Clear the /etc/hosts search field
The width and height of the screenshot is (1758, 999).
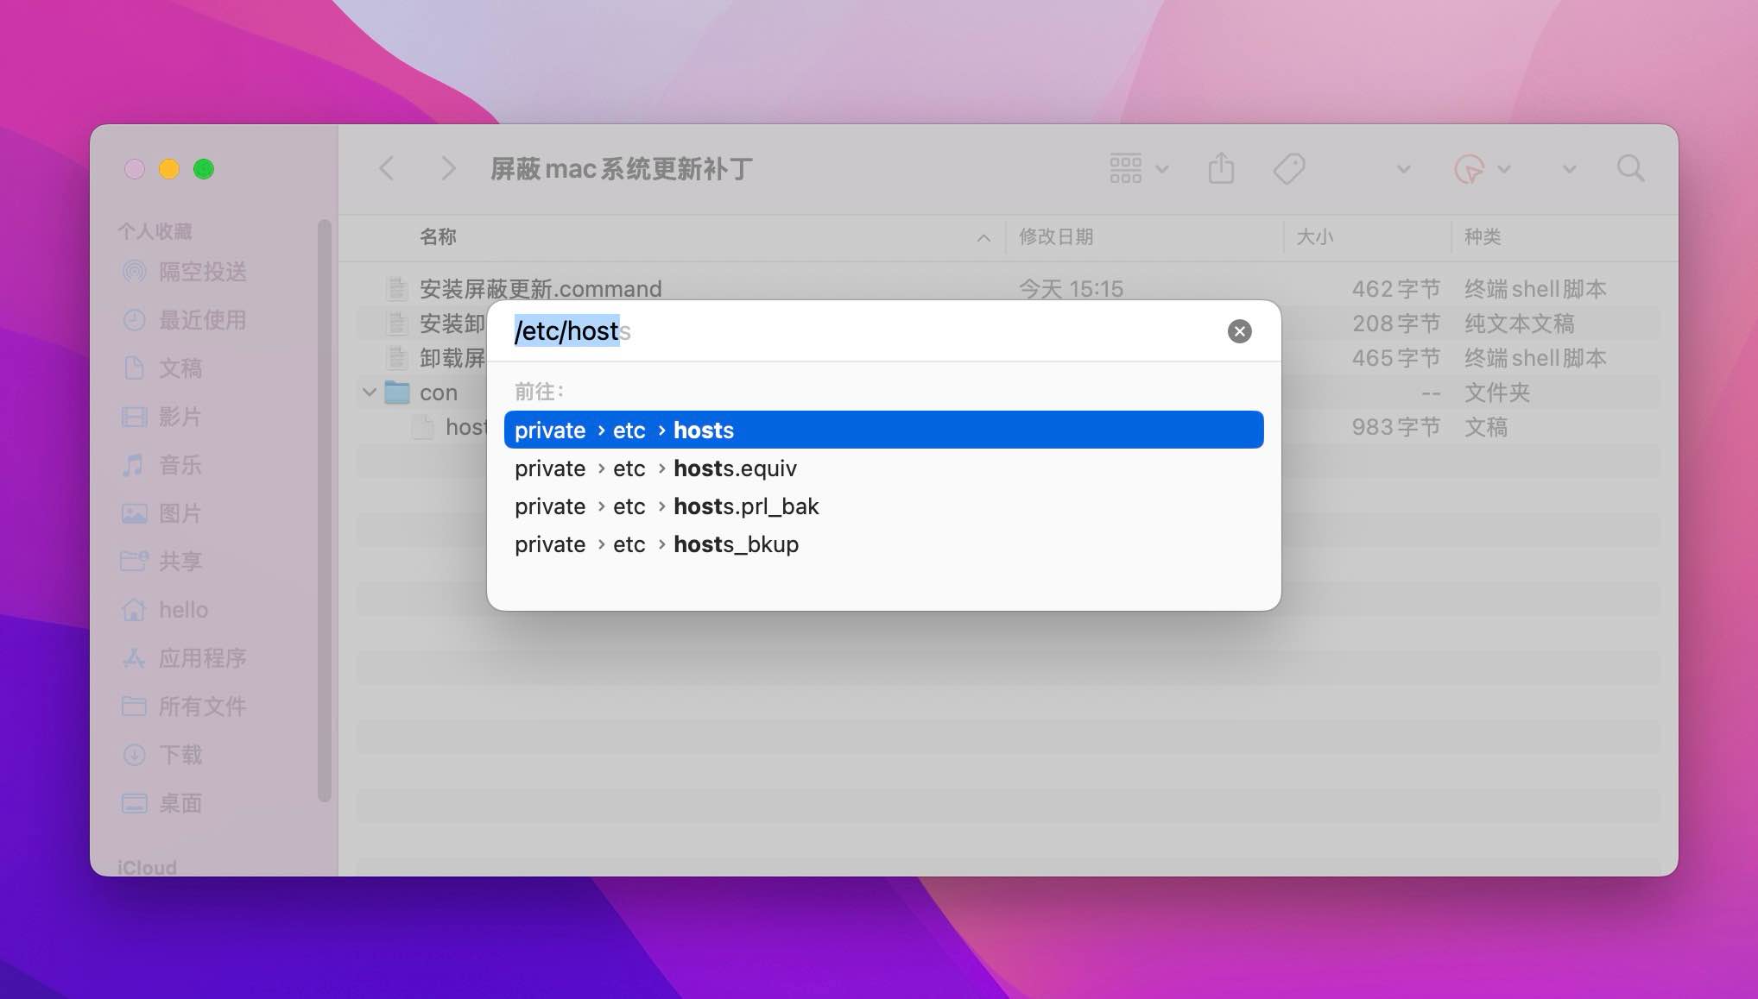(x=1239, y=330)
